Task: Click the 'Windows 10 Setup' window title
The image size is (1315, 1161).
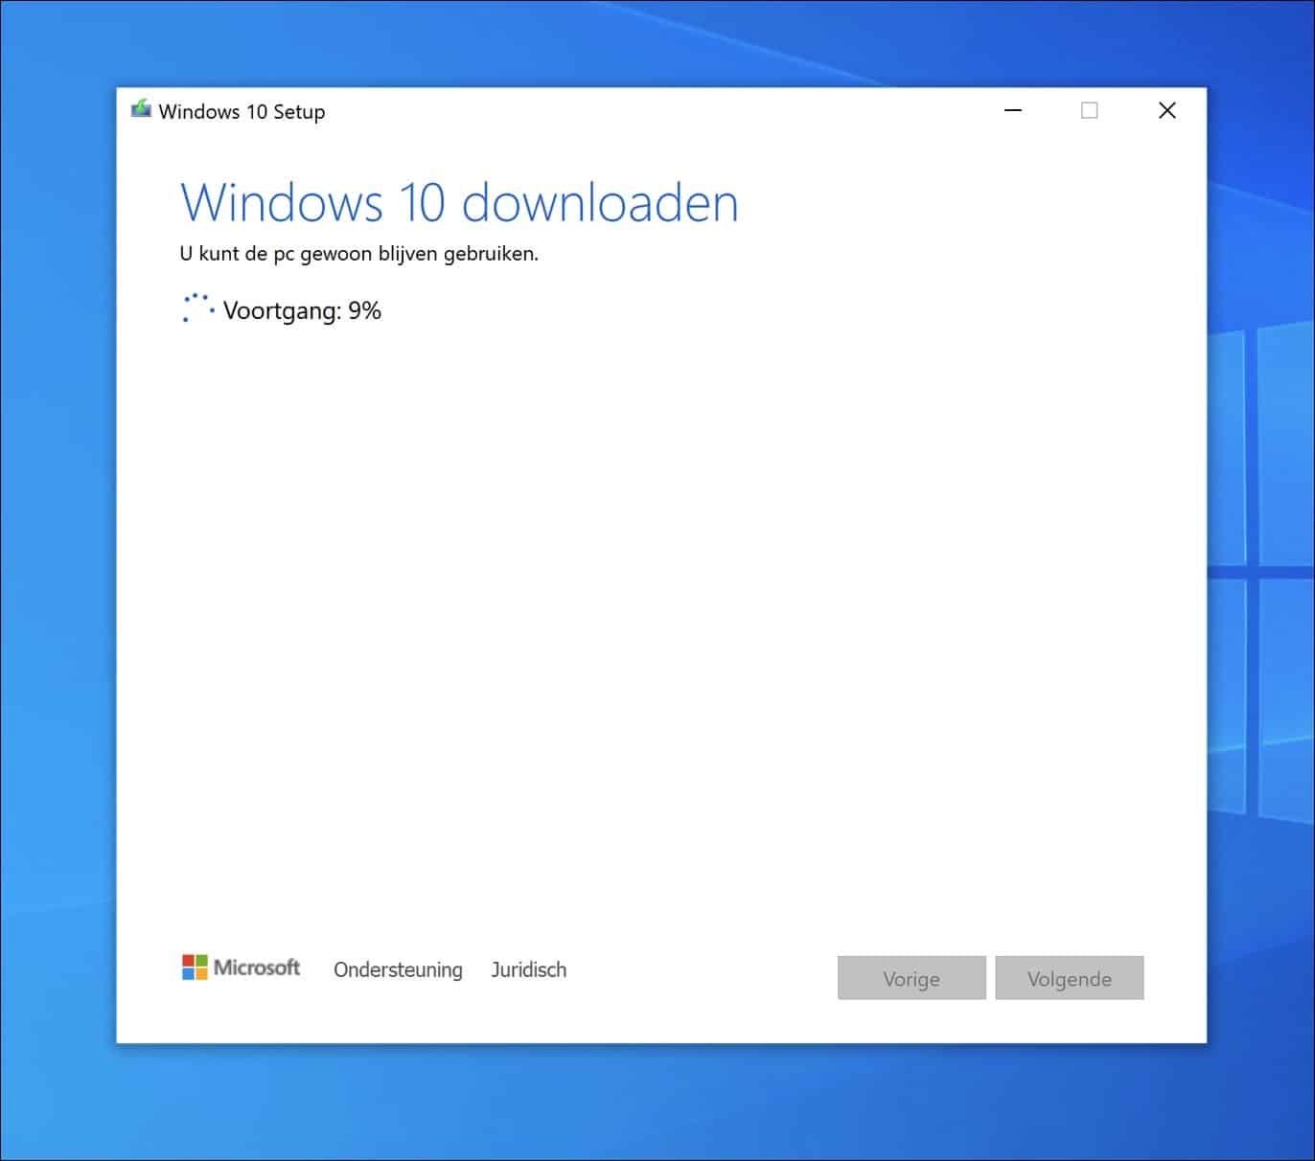Action: (242, 111)
